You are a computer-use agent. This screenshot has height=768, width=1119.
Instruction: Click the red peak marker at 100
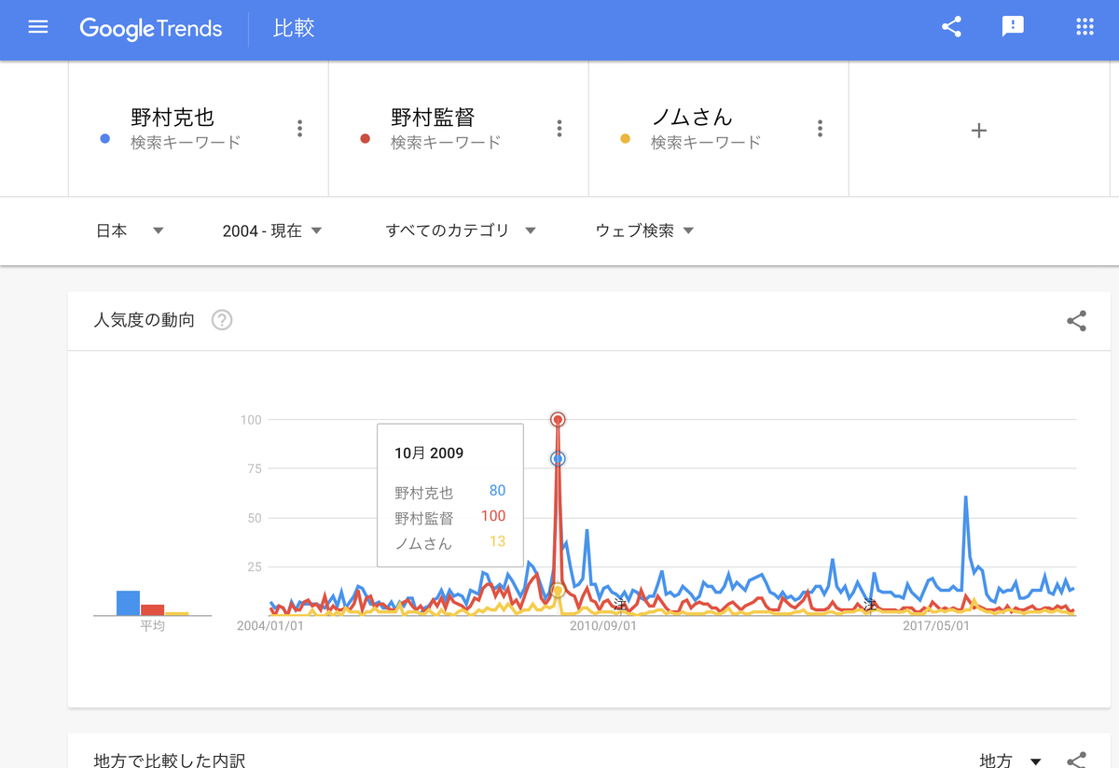pos(558,420)
